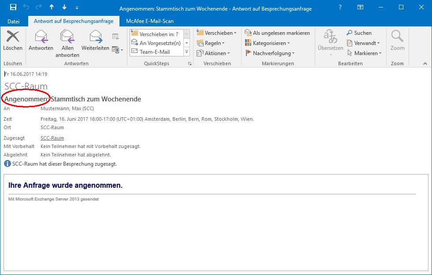Switch to McAfee E-Mail-Scan tab
Screen dimensions: 432x275
point(149,21)
